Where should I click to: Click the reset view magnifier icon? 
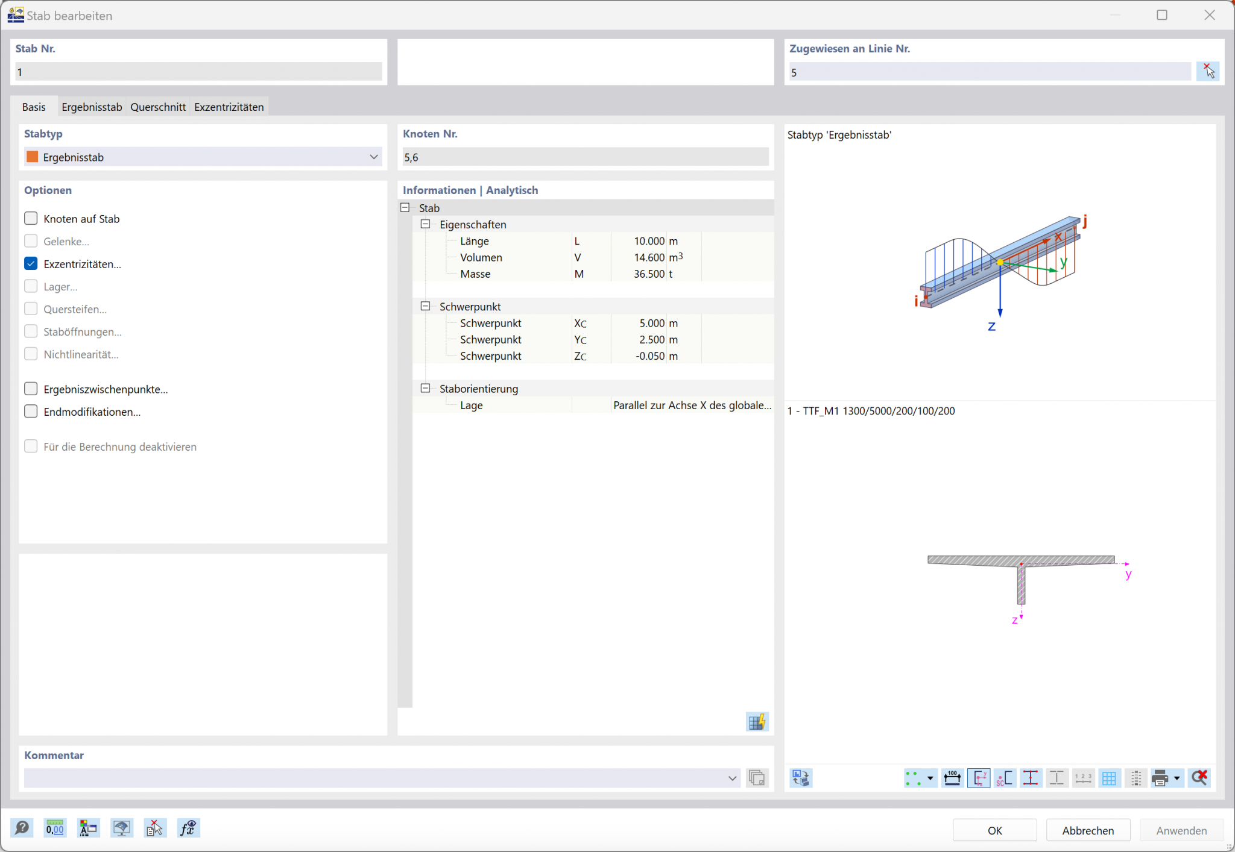[x=1199, y=778]
